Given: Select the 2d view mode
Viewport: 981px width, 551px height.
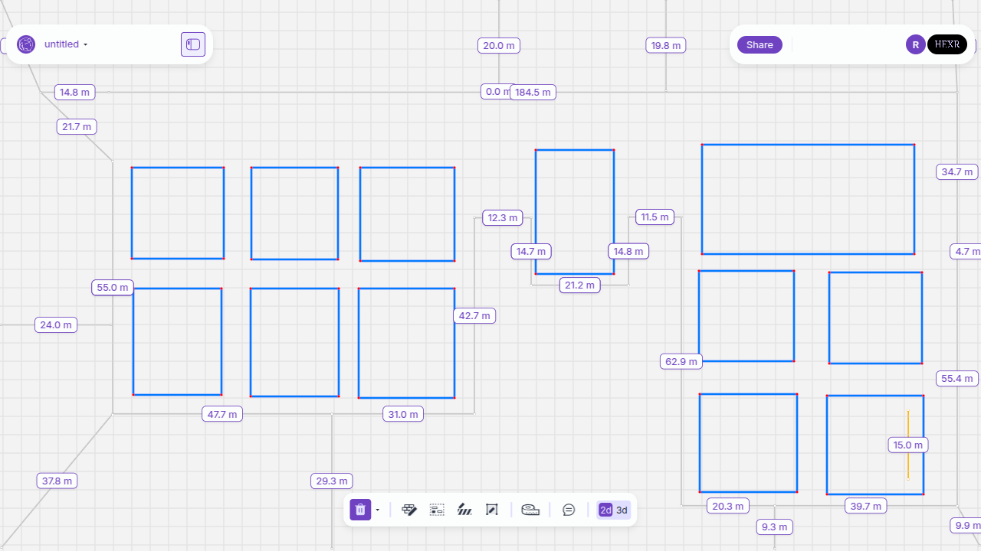Looking at the screenshot, I should (x=605, y=510).
